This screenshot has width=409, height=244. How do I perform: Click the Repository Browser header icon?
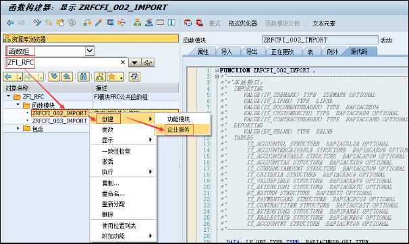pos(7,39)
